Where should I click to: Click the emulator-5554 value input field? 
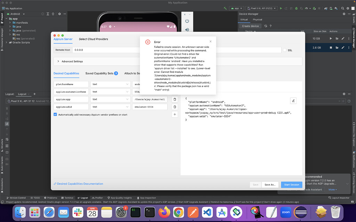pyautogui.click(x=149, y=106)
